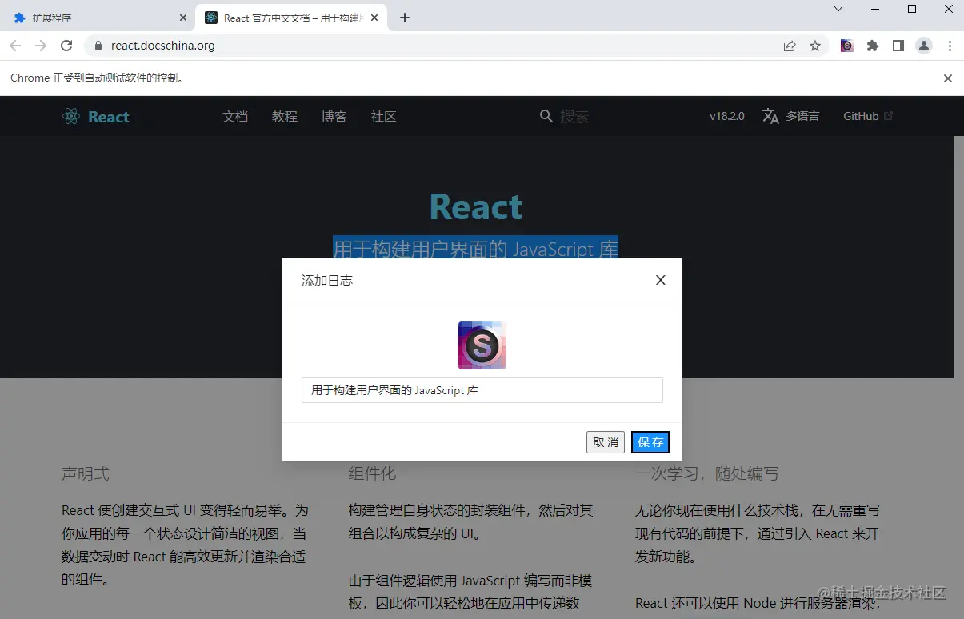Click the GitHub link in the navbar

[x=862, y=116]
